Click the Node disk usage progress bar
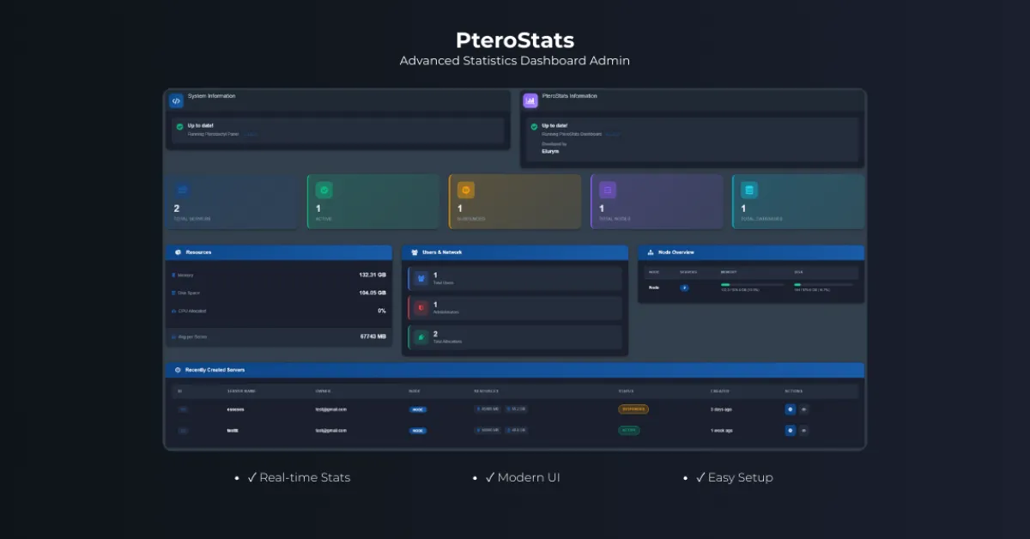 pos(823,284)
